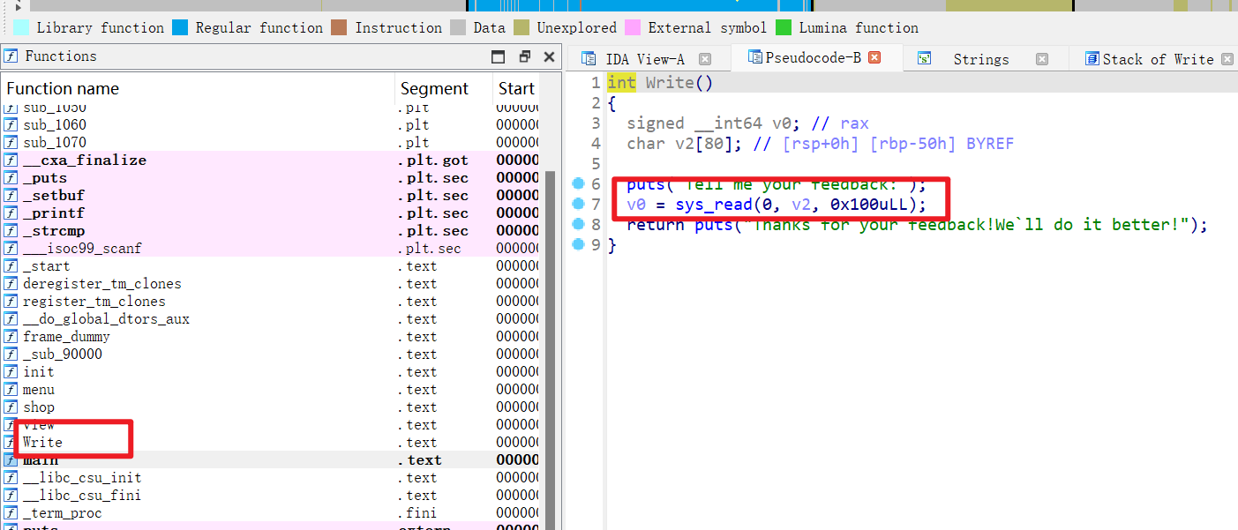1238x530 pixels.
Task: Click the Strings tab icon
Action: pyautogui.click(x=924, y=59)
